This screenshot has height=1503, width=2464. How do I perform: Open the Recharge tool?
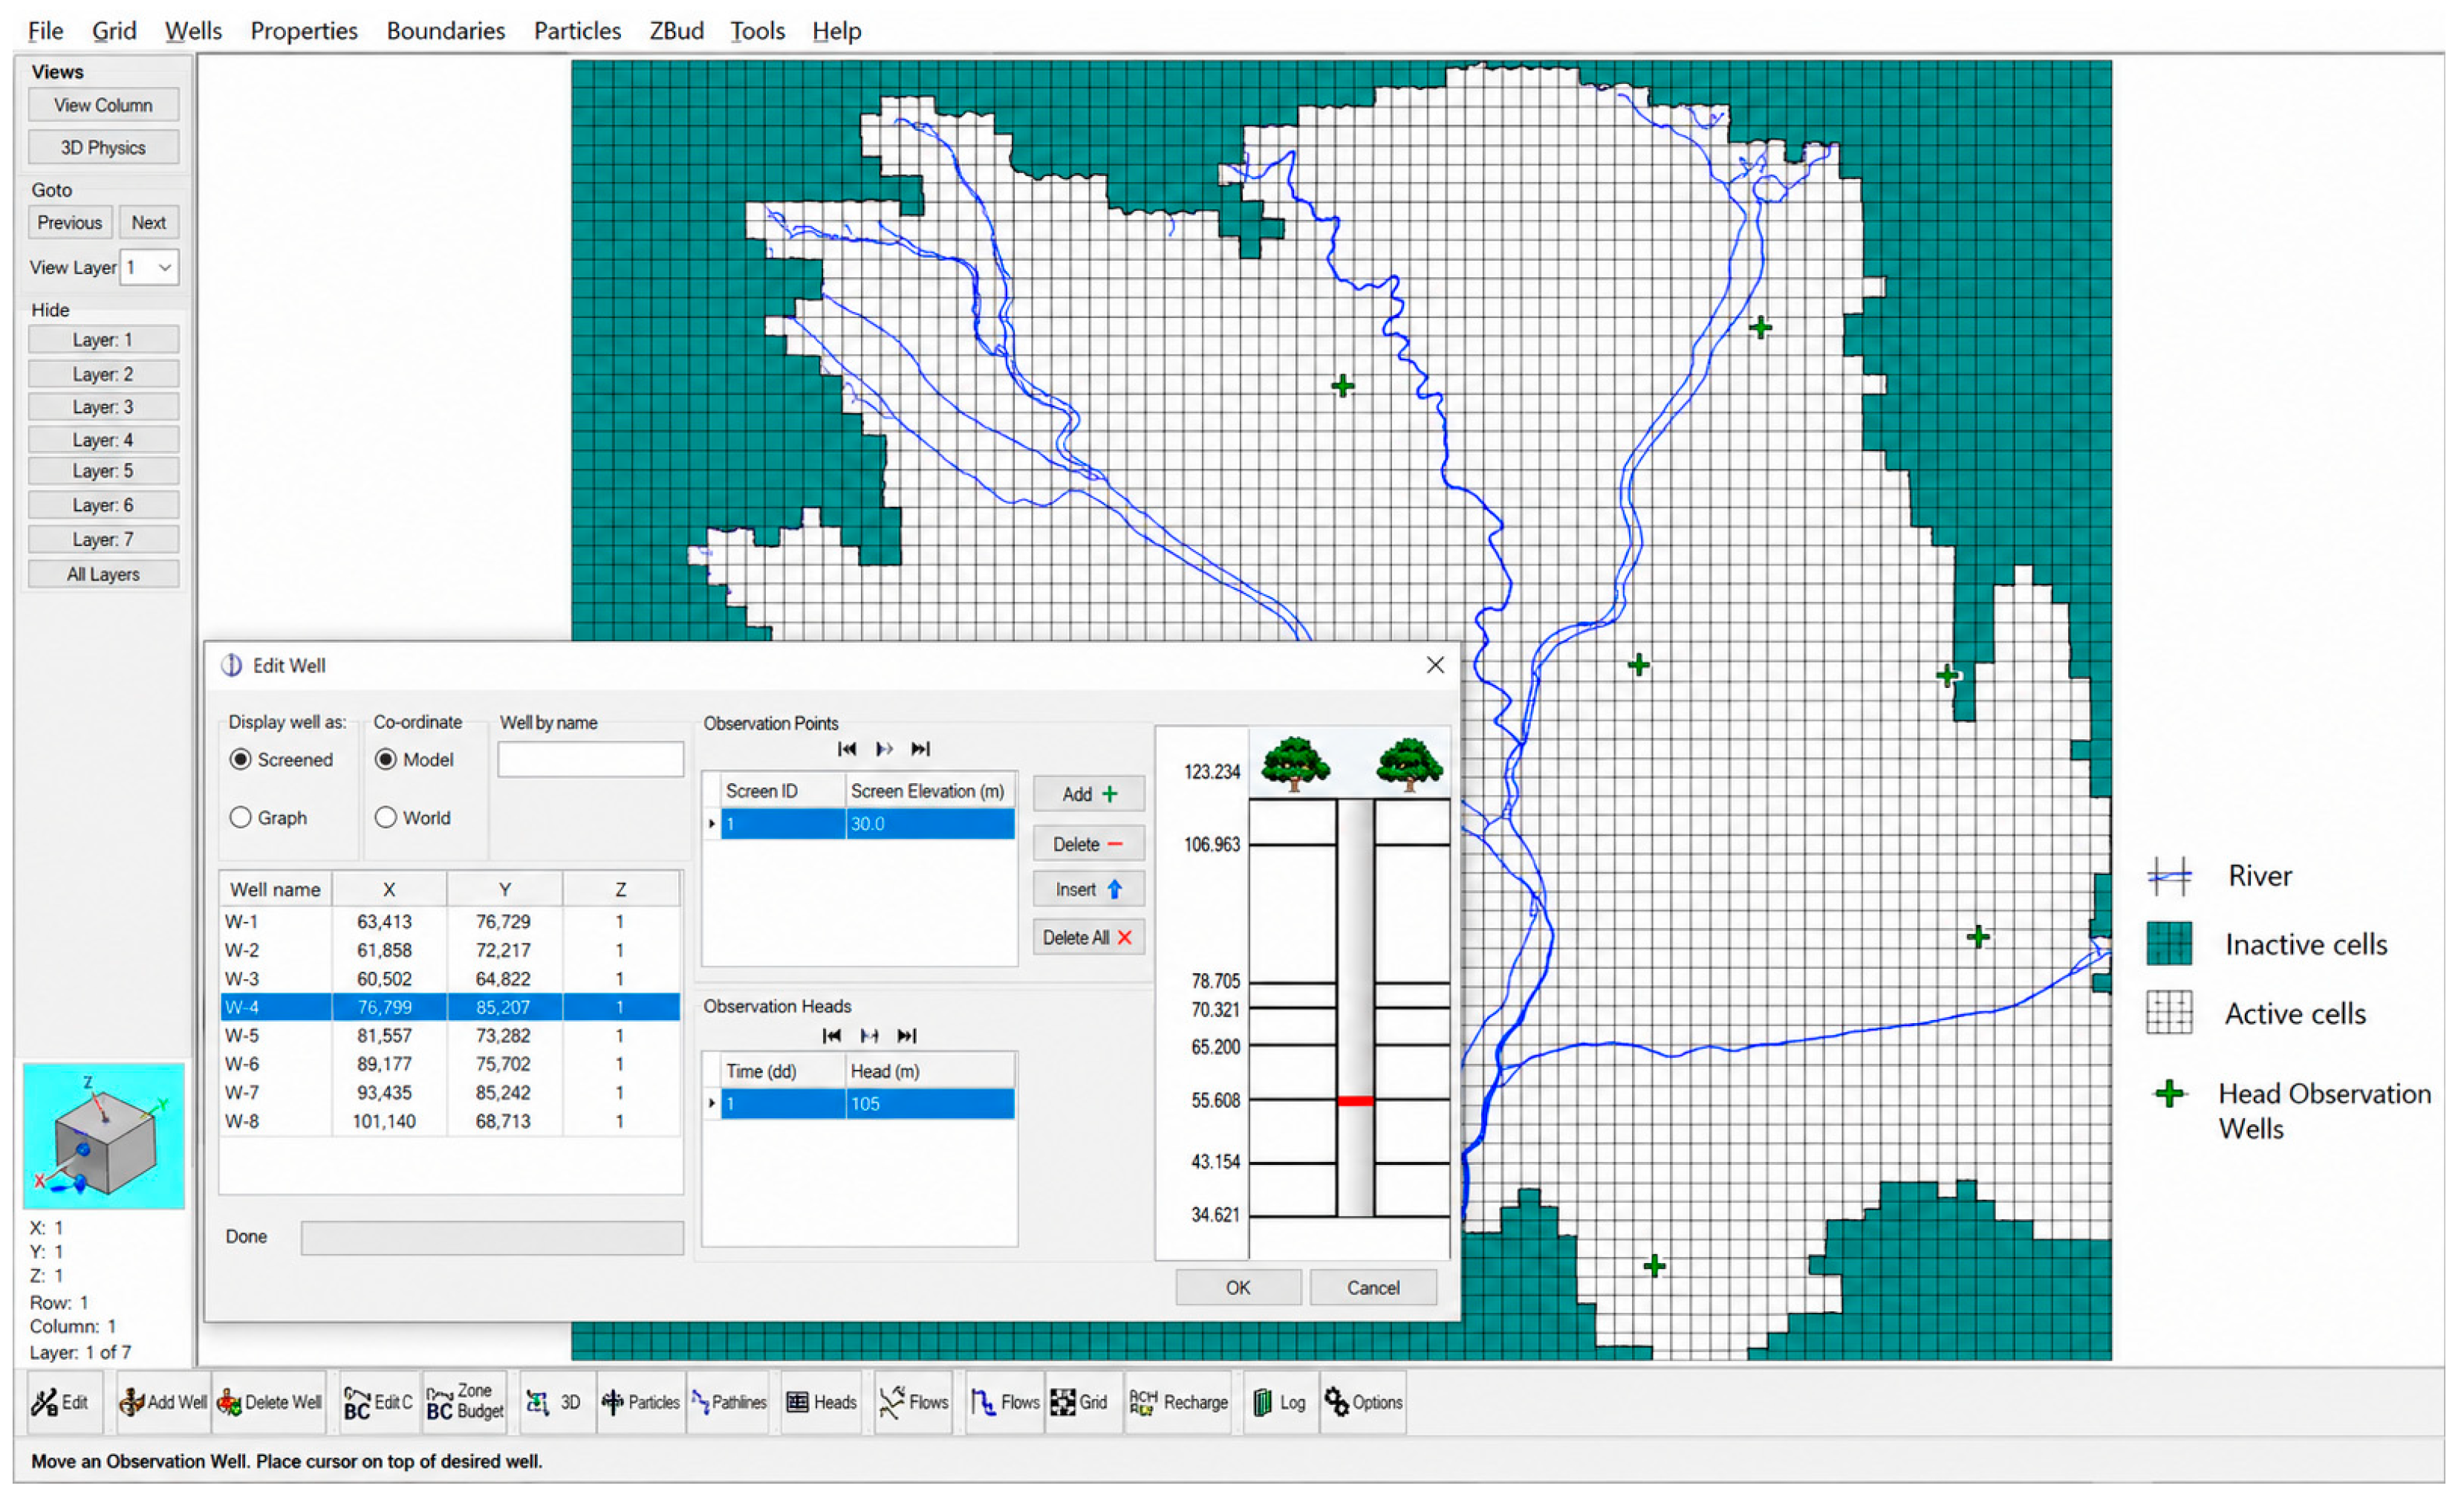(x=1180, y=1402)
